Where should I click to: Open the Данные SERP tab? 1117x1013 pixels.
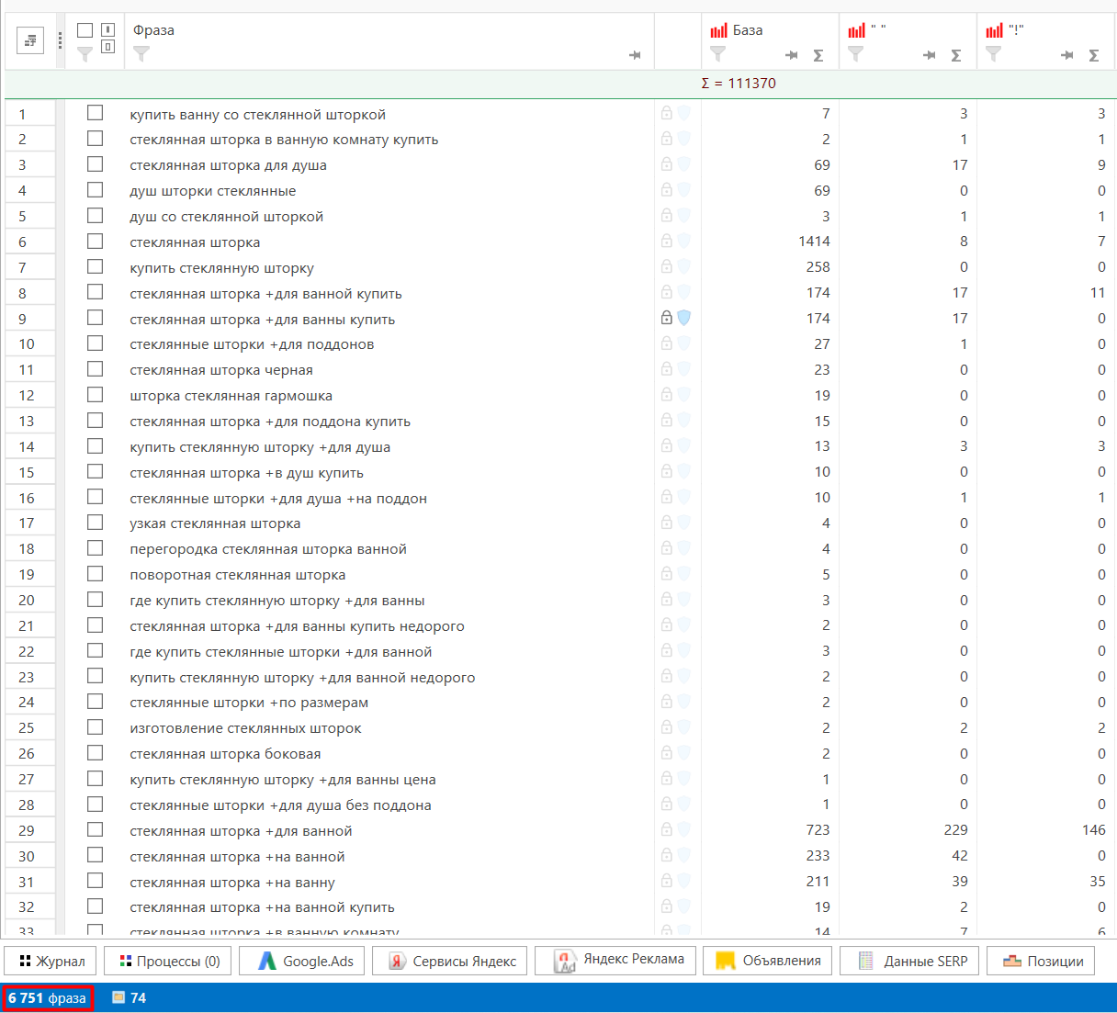(x=912, y=961)
